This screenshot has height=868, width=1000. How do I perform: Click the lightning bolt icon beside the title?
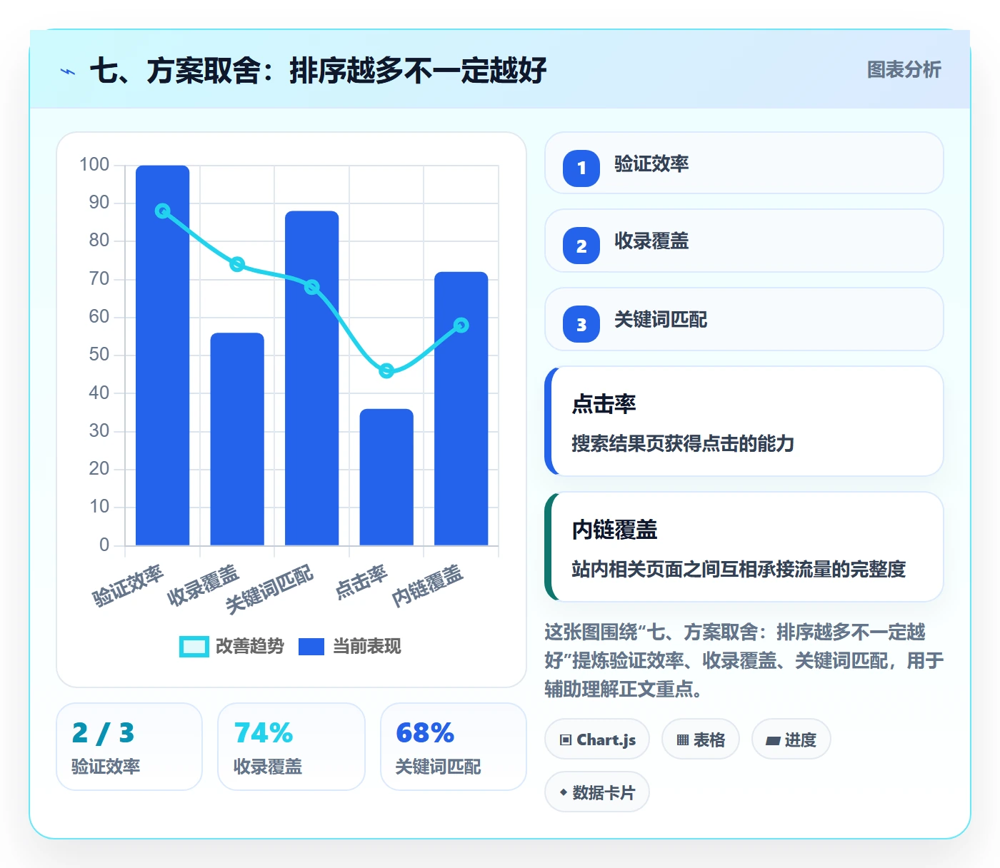(68, 71)
